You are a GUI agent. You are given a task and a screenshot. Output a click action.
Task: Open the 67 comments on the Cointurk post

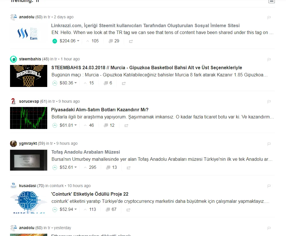click(x=111, y=209)
